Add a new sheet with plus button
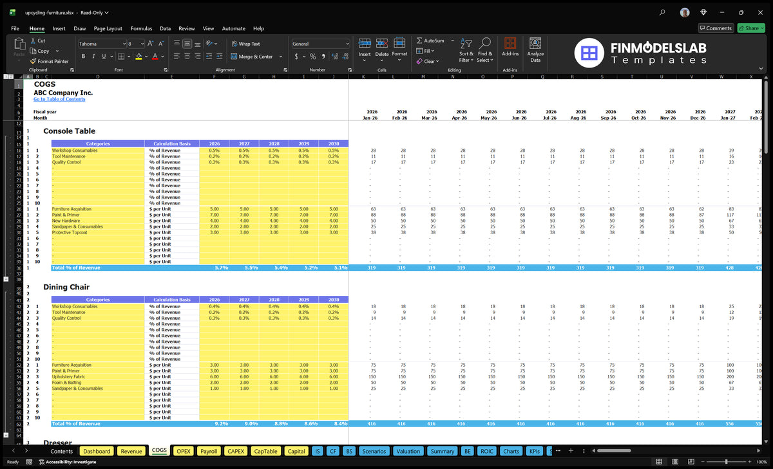 [570, 451]
